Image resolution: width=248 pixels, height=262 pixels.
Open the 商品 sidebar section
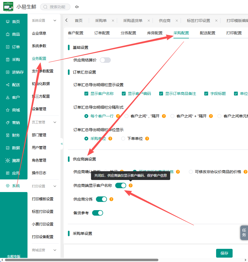point(14,34)
